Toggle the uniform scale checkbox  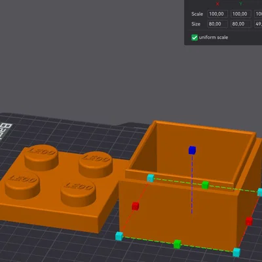(195, 37)
